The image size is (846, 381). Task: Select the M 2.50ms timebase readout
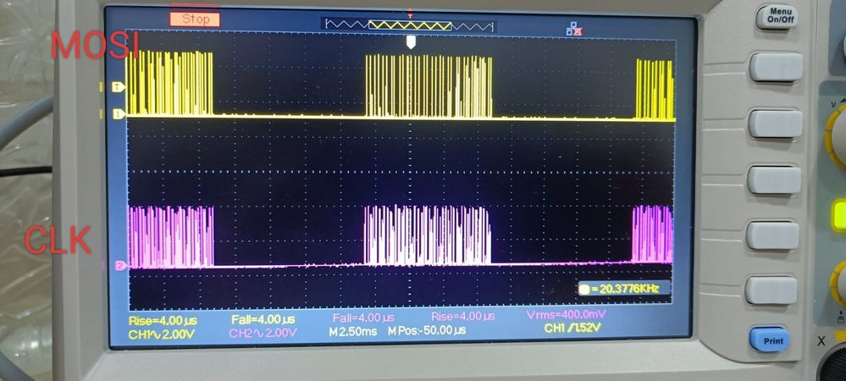click(x=353, y=331)
